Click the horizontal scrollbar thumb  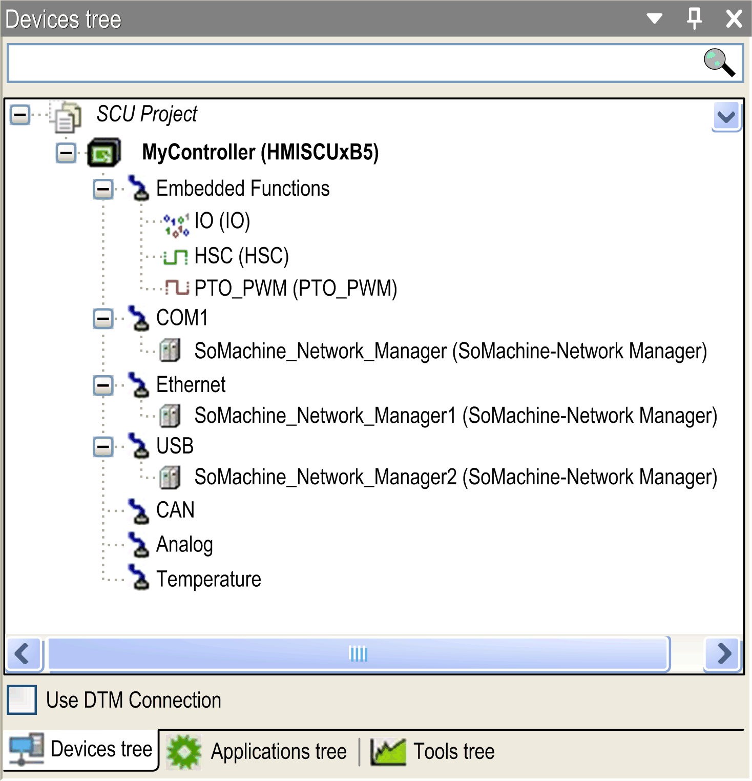tap(359, 654)
